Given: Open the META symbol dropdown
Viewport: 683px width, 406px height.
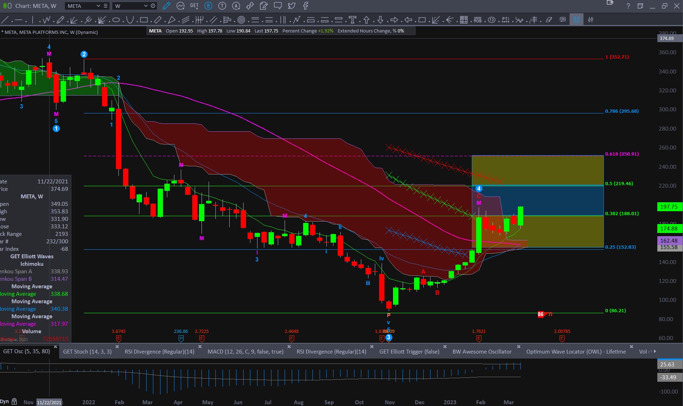Looking at the screenshot, I should pyautogui.click(x=98, y=6).
